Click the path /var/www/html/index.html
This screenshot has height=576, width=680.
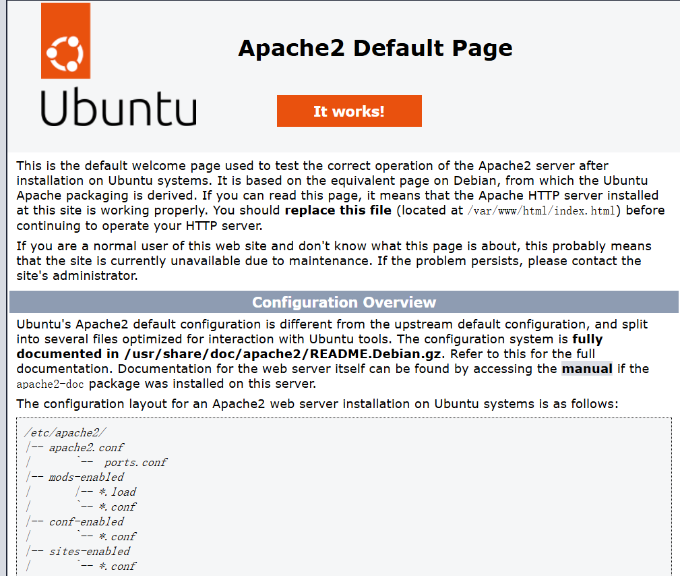coord(541,211)
